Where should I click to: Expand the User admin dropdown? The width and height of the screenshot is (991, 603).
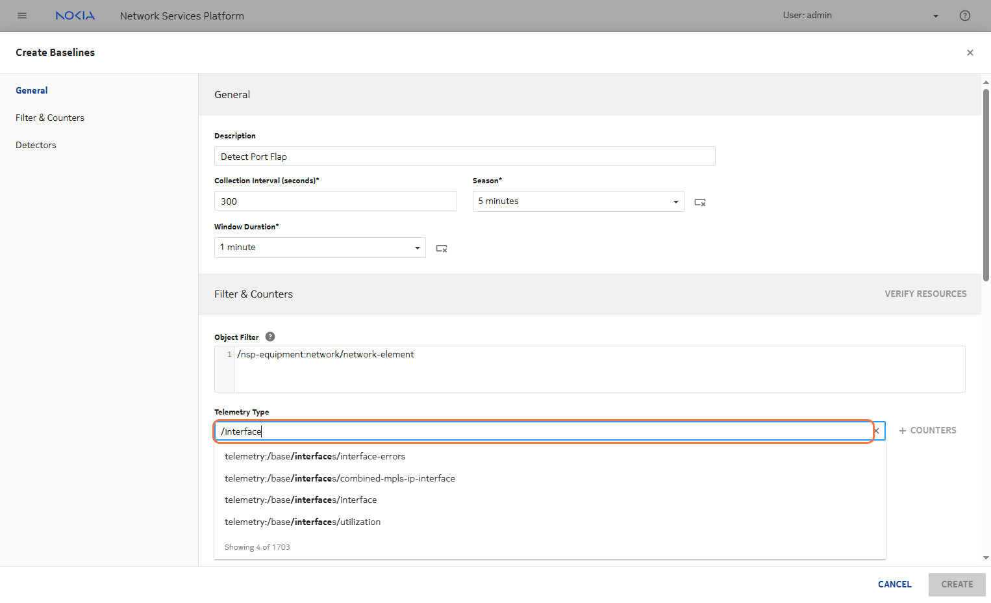(x=935, y=16)
